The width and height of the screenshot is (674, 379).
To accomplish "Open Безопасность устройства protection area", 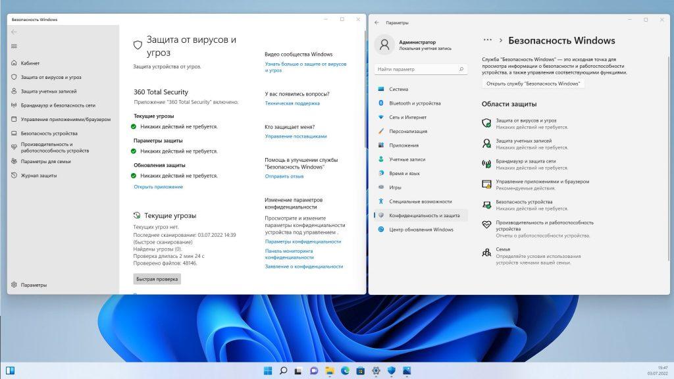I will click(525, 205).
